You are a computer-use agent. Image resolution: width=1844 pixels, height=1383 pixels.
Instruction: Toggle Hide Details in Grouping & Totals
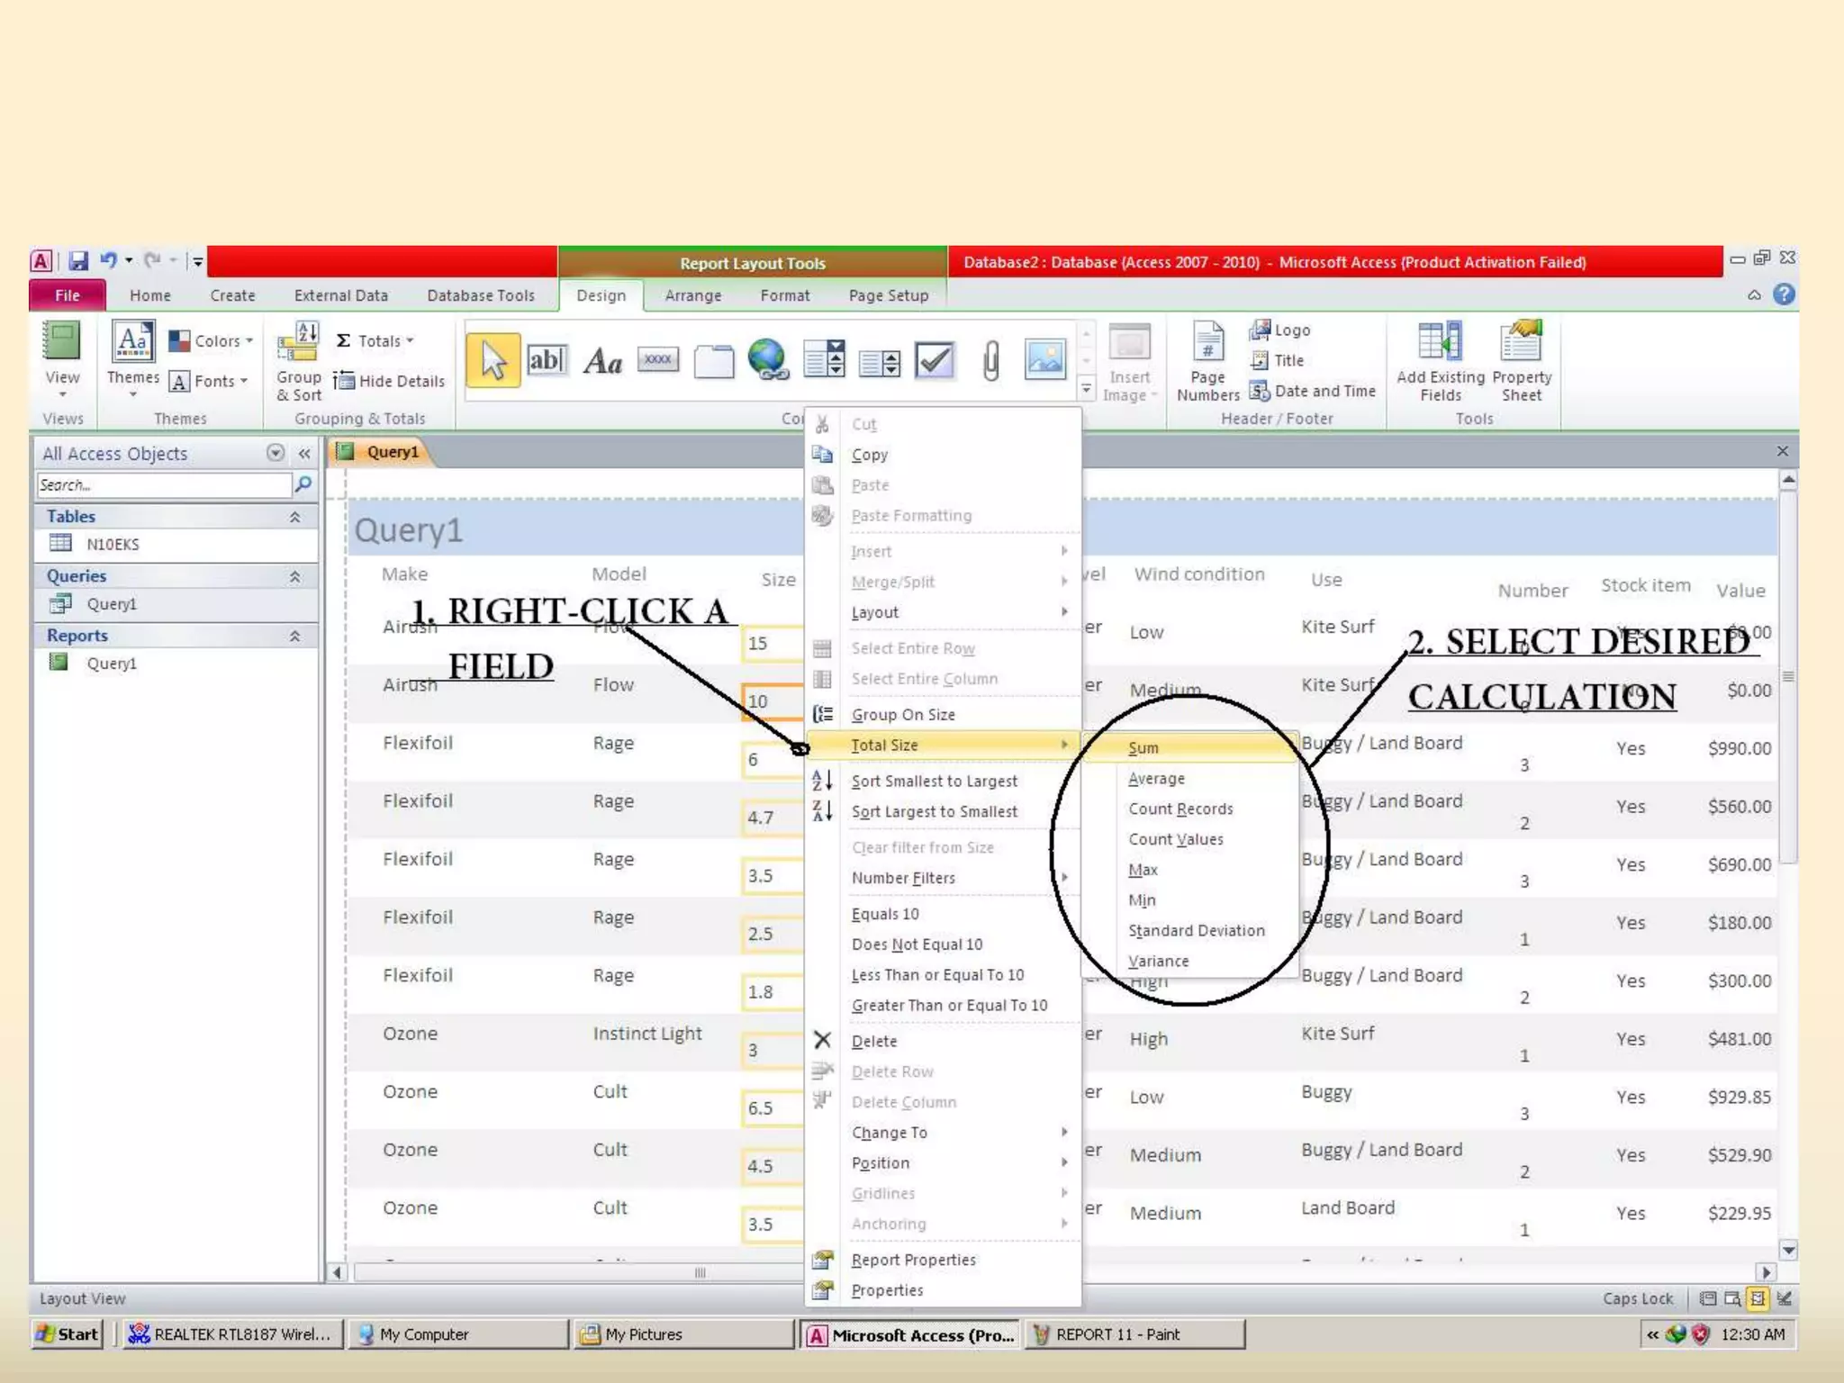tap(390, 381)
